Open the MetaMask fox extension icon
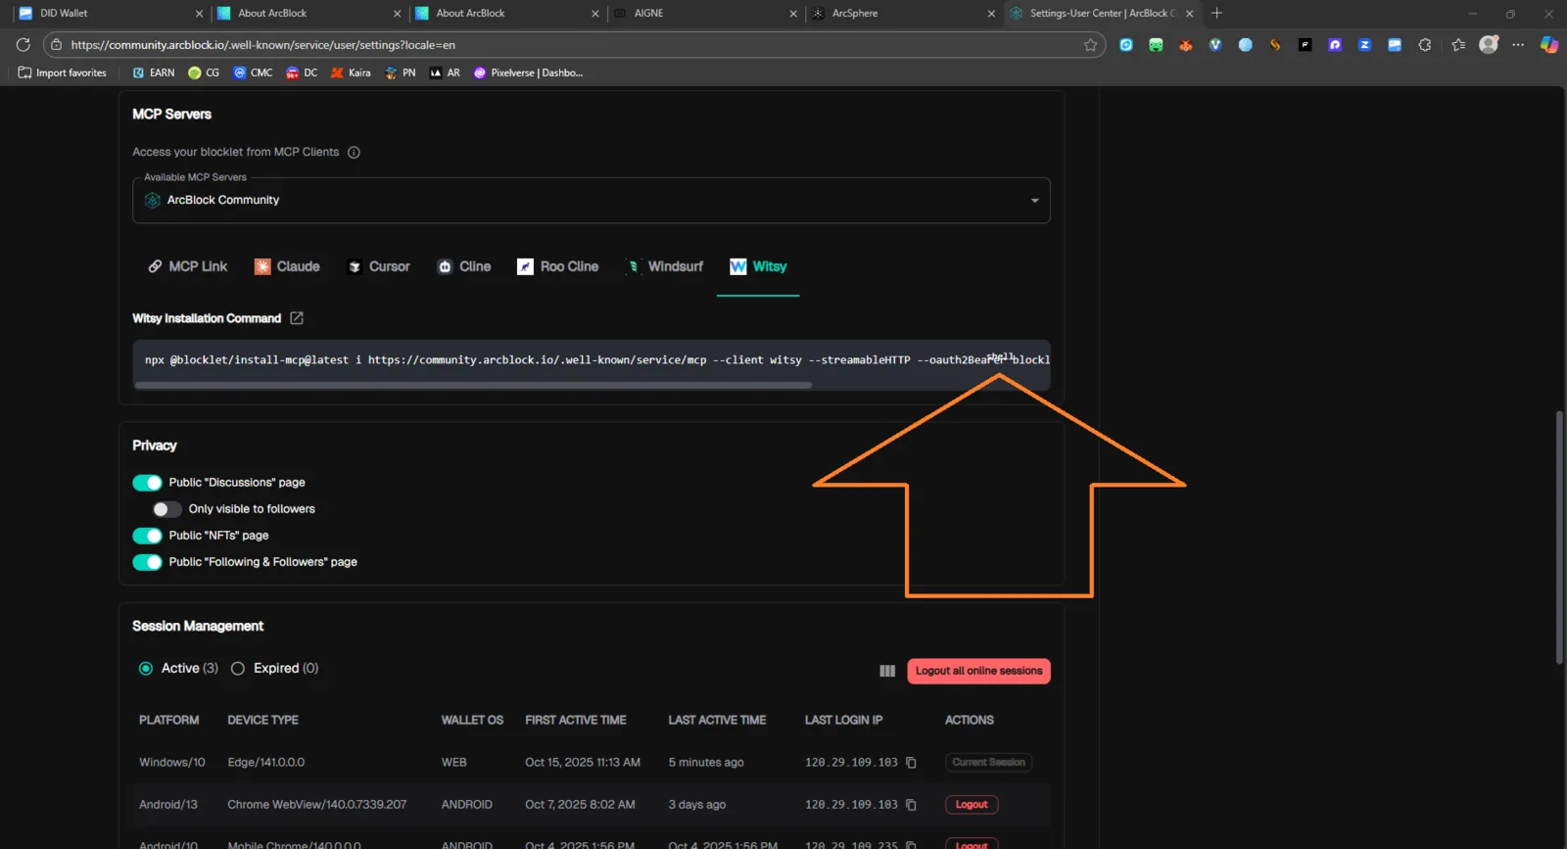Viewport: 1567px width, 849px height. click(x=1186, y=45)
